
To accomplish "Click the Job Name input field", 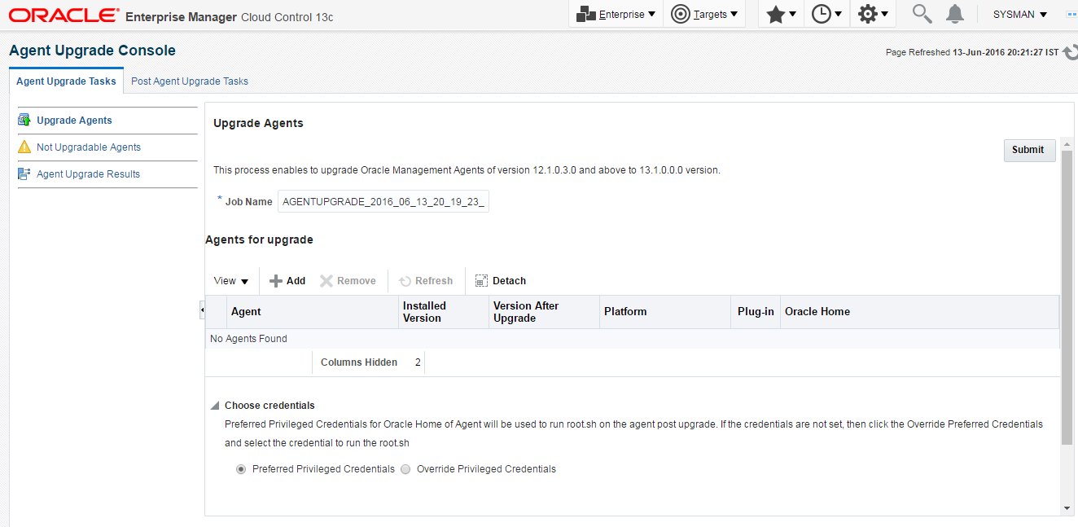I will tap(383, 202).
